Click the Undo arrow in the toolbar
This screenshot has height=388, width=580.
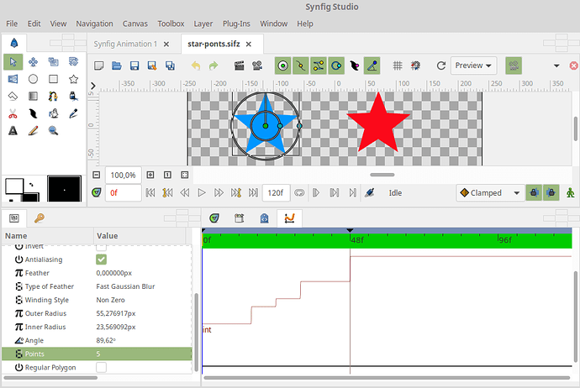click(x=196, y=66)
